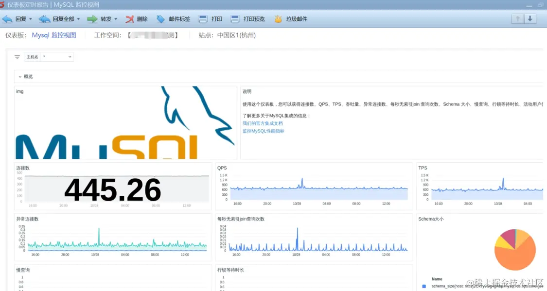Viewport: 547px width, 291px height.
Task: Click the filter lines icon beside 主机名
Action: pos(17,57)
